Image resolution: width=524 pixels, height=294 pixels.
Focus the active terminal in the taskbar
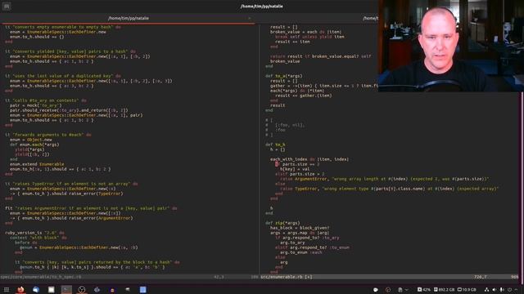pyautogui.click(x=66, y=290)
